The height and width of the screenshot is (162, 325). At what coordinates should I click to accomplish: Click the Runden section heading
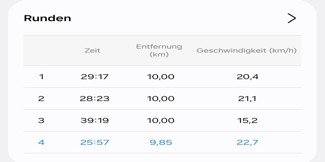pyautogui.click(x=47, y=18)
